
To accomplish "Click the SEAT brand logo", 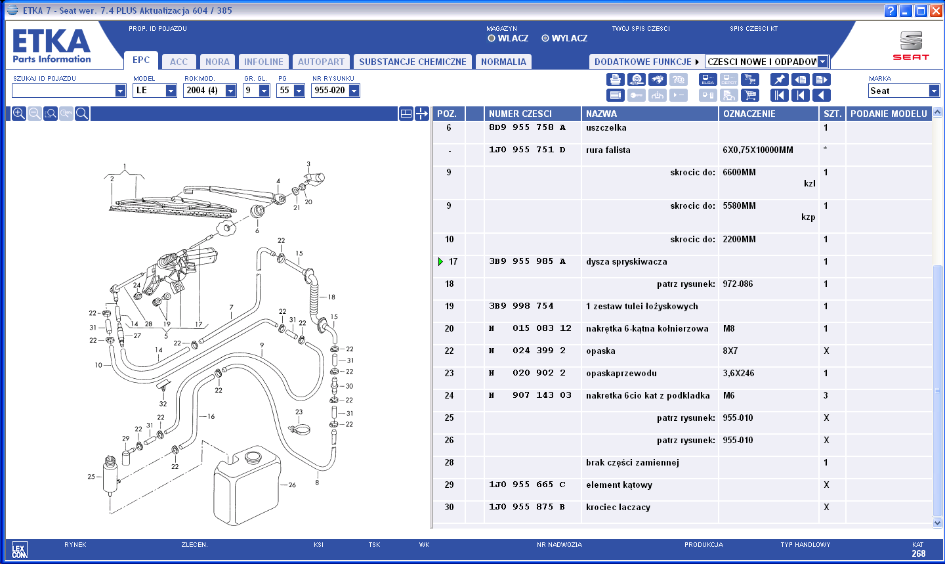I will click(911, 45).
